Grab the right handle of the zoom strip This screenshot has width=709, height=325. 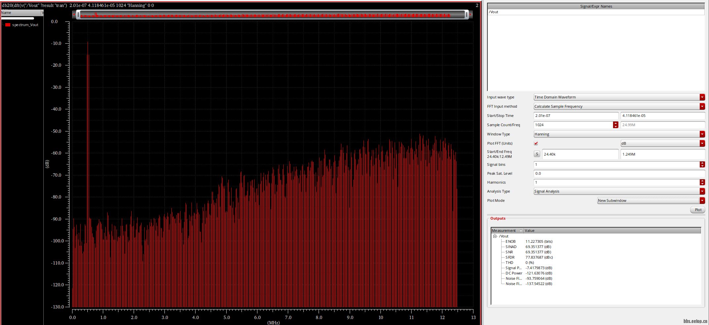point(466,14)
